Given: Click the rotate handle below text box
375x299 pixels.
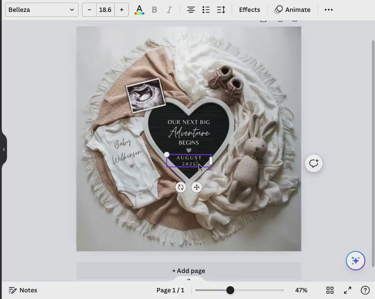Looking at the screenshot, I should point(181,187).
